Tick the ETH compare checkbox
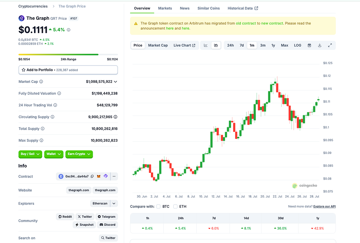Image resolution: width=360 pixels, height=243 pixels. point(175,206)
